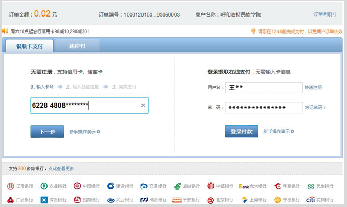This screenshot has height=207, width=347.
Task: Click the 工商银行 (ICBC) bank logo
Action: tap(11, 186)
